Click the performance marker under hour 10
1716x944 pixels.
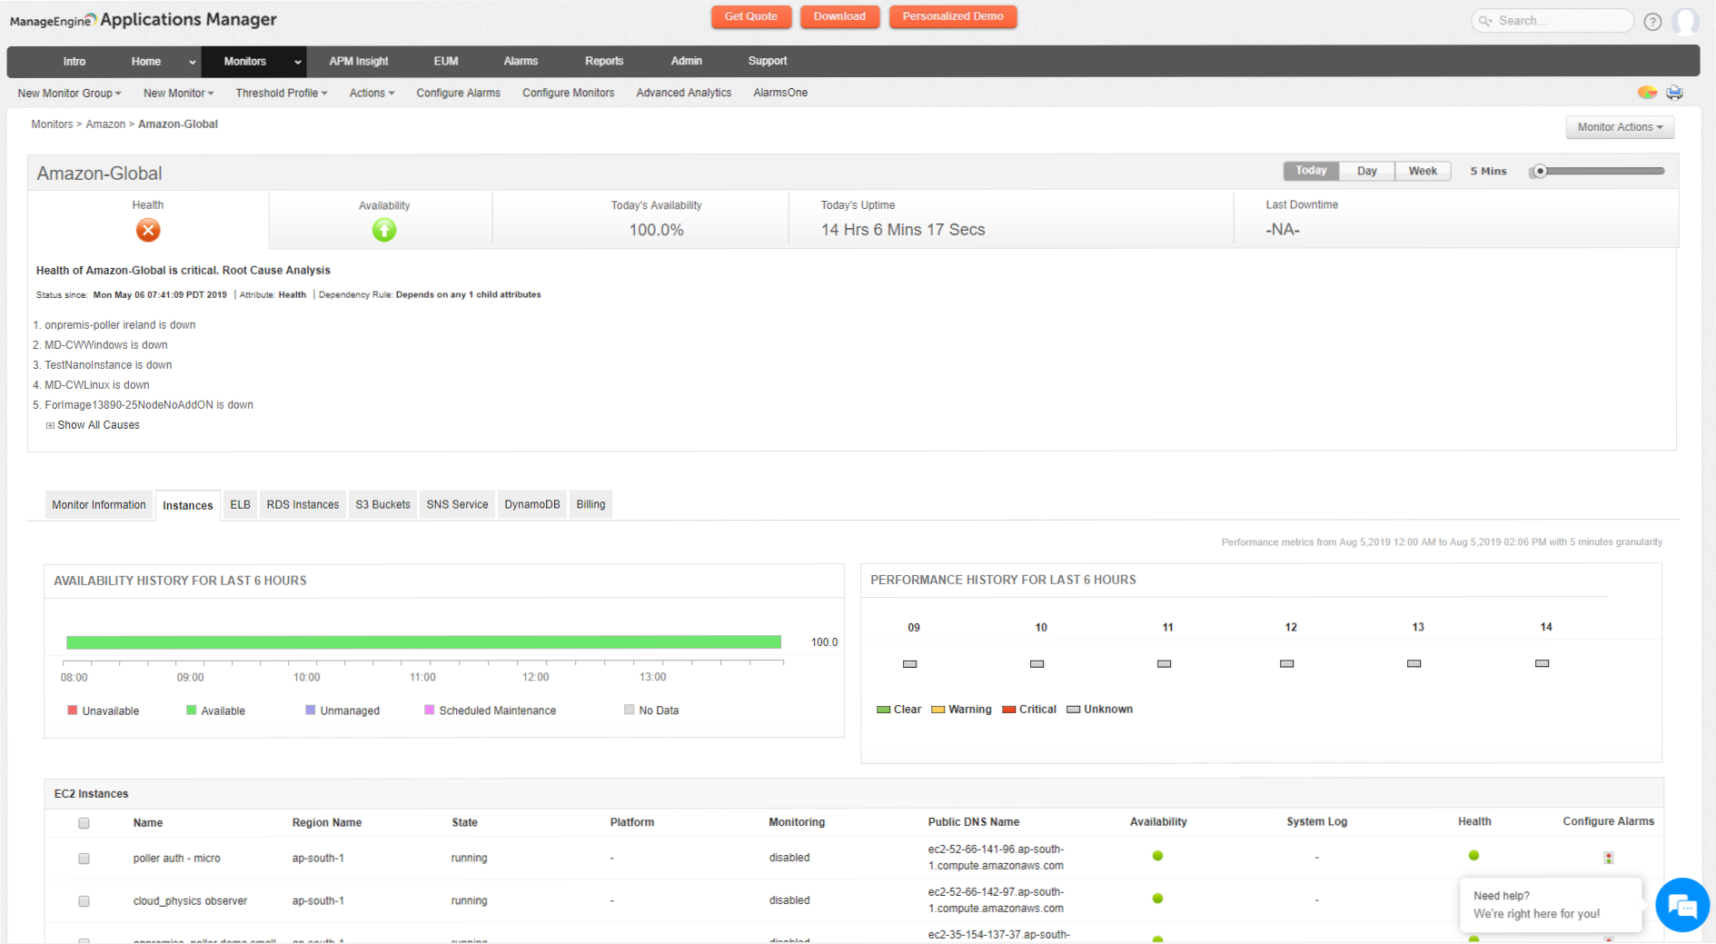click(1037, 664)
